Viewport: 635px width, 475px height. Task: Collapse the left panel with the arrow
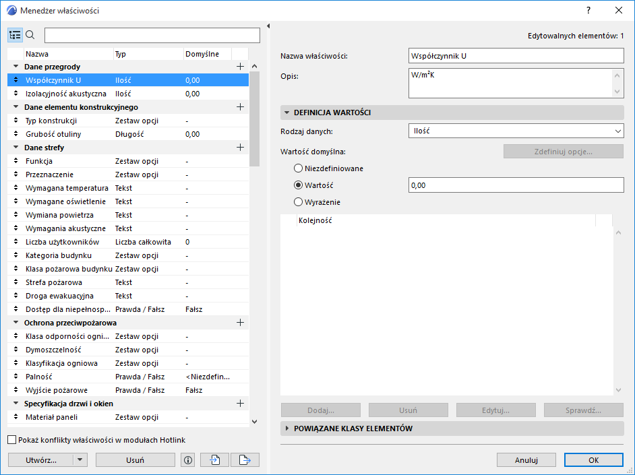pyautogui.click(x=268, y=26)
